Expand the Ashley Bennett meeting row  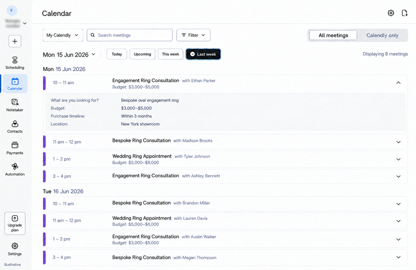[398, 176]
